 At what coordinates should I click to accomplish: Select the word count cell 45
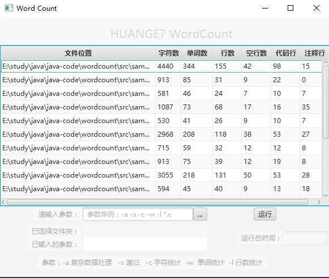coord(196,188)
